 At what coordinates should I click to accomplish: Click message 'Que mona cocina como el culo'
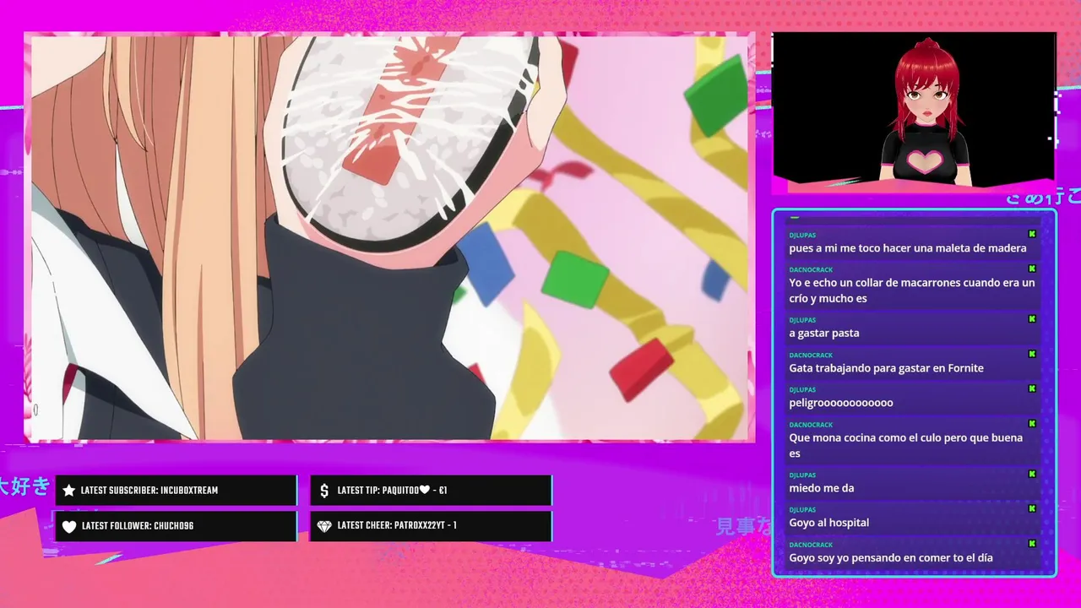(906, 445)
